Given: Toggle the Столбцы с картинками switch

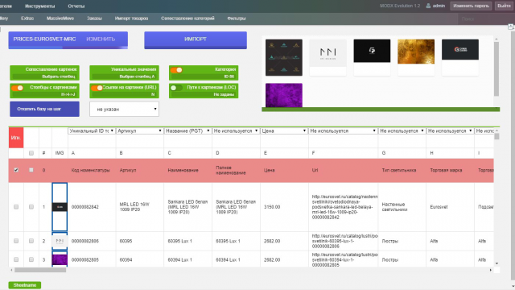Looking at the screenshot, I should (17, 88).
